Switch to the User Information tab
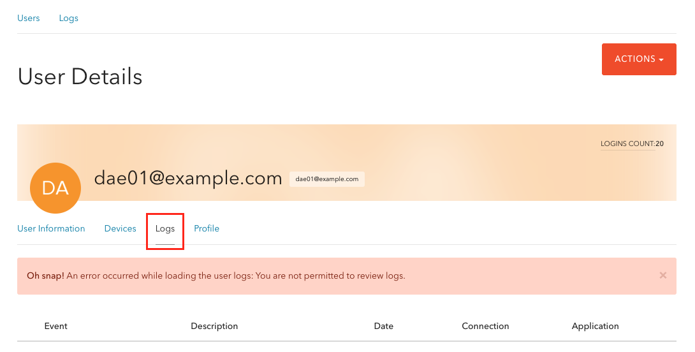Viewport: 695px width, 352px height. coord(51,228)
